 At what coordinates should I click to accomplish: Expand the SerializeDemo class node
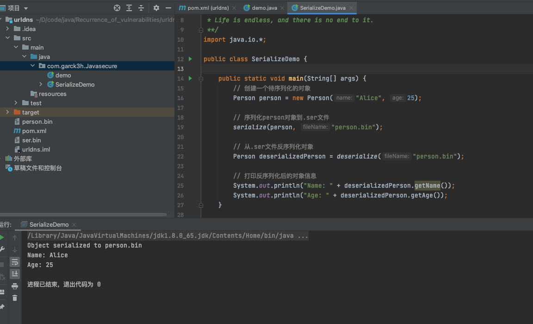coord(41,84)
